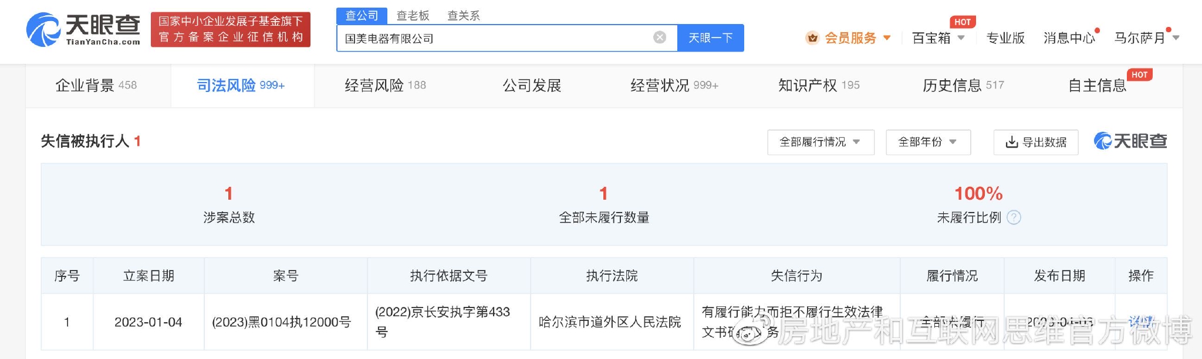Click the TianYanCha logo at top left

(x=83, y=30)
